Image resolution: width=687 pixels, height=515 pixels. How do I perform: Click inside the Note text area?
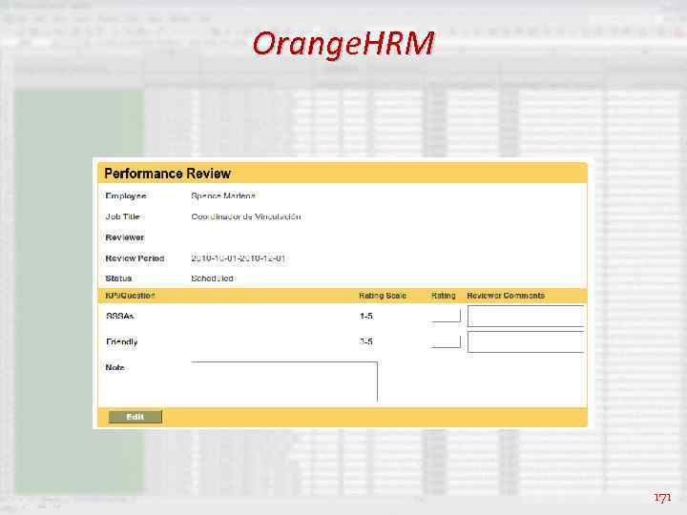(x=284, y=381)
